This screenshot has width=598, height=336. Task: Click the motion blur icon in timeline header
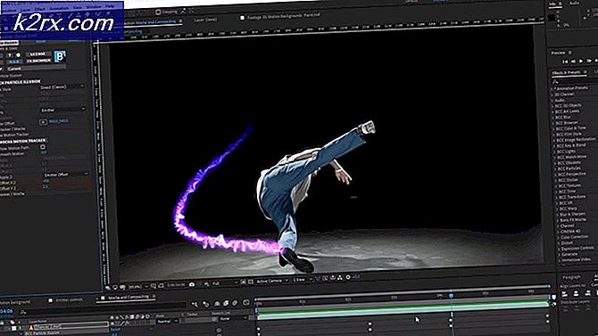tap(235, 302)
